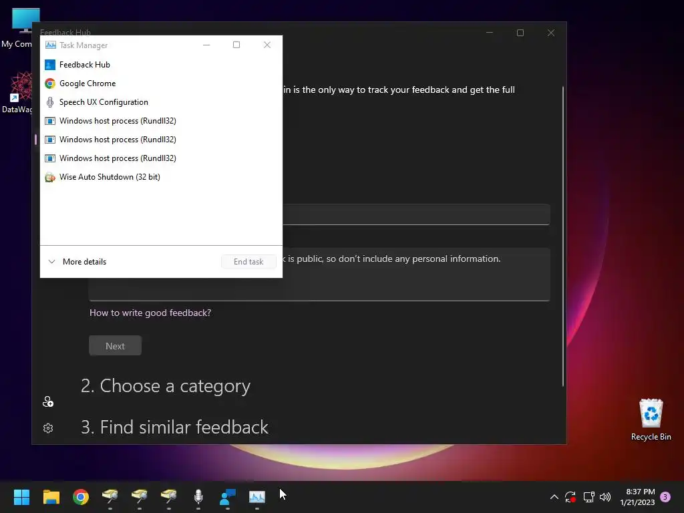This screenshot has height=513, width=684.
Task: Click the Feedback Hub add account icon
Action: (x=48, y=401)
